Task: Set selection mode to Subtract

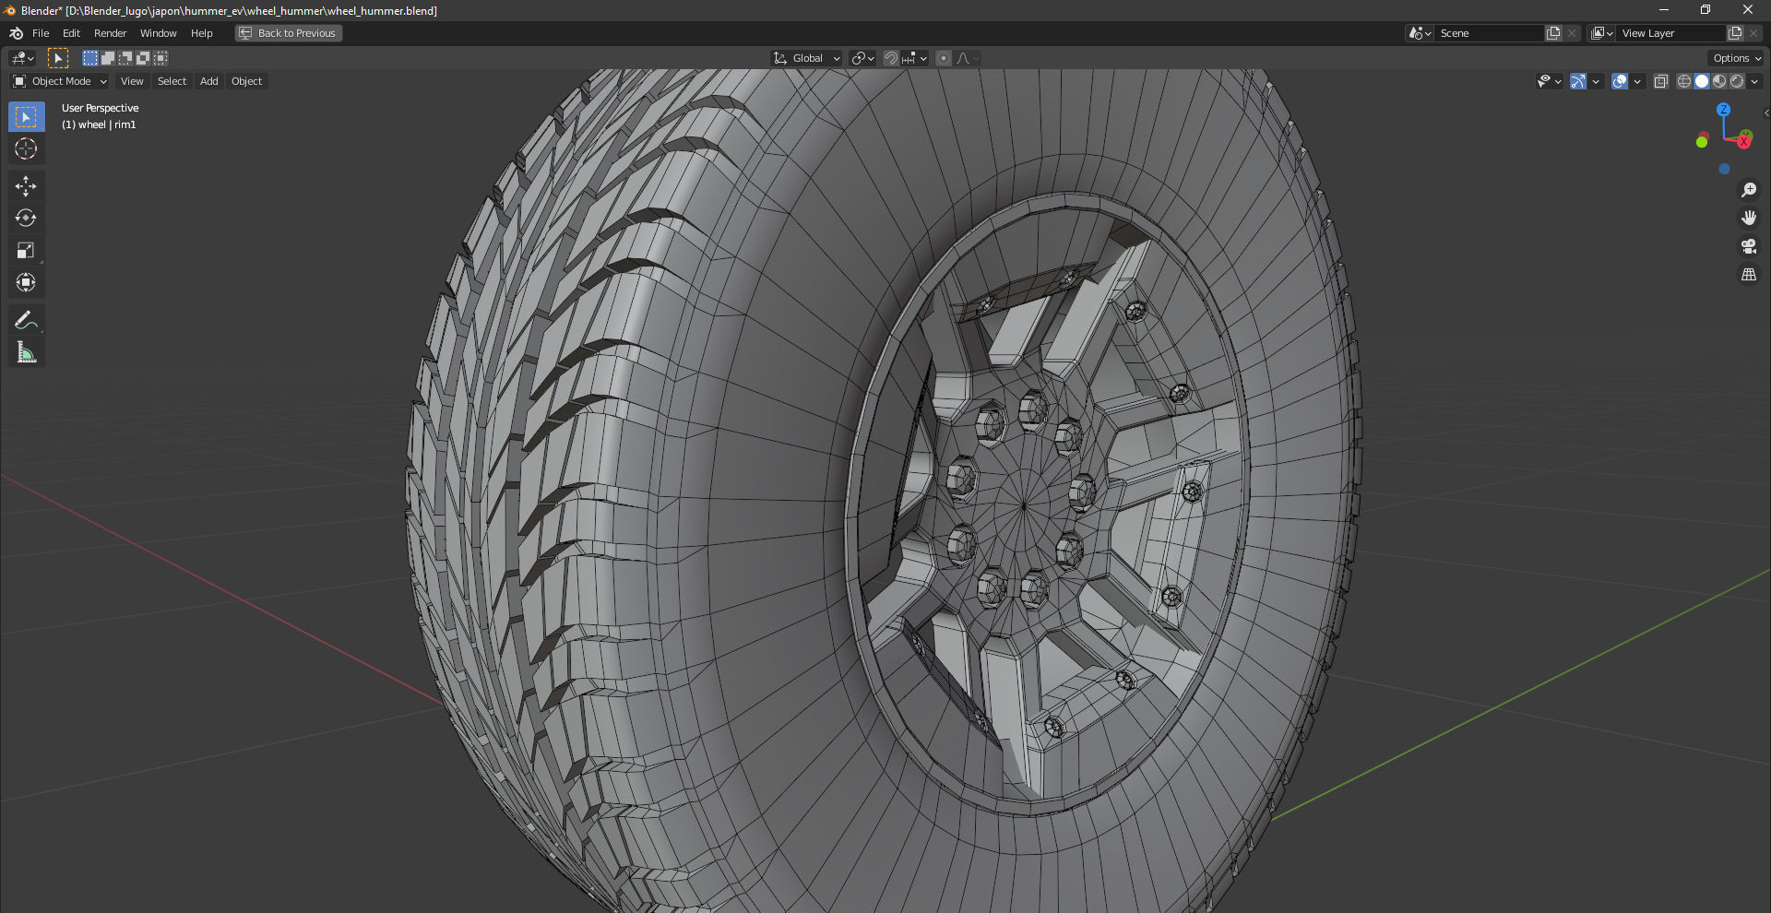Action: pyautogui.click(x=125, y=58)
